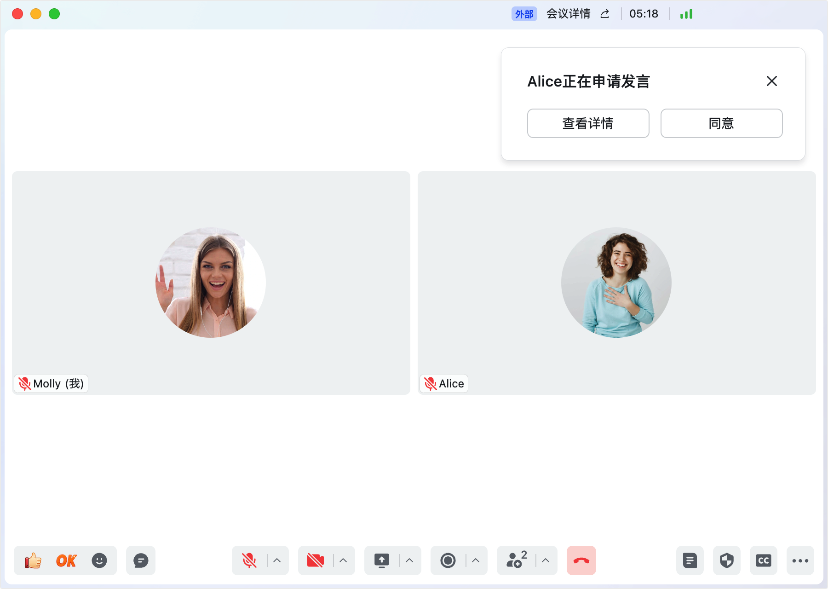Click Alice's muted microphone indicator
The image size is (828, 589).
point(430,384)
